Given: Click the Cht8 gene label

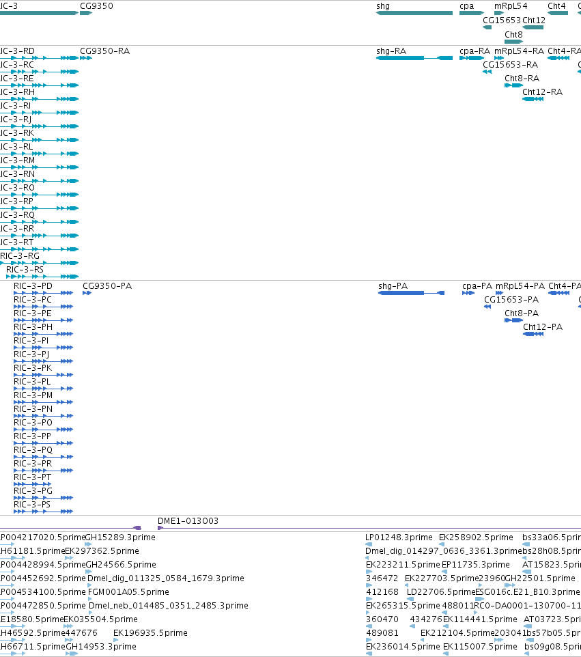Looking at the screenshot, I should (x=513, y=34).
